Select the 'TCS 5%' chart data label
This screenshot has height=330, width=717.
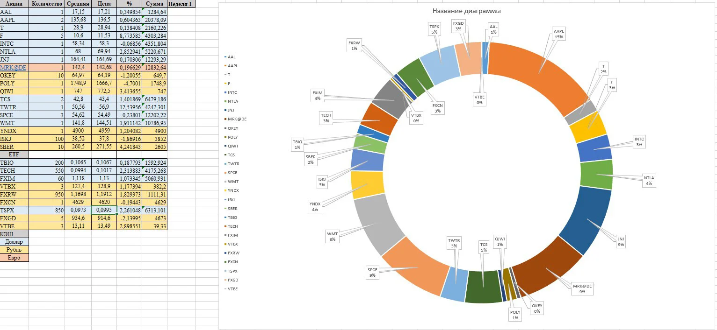(484, 247)
